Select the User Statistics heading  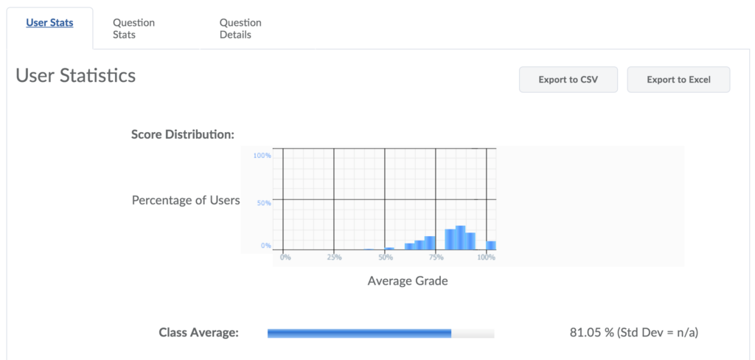[76, 75]
